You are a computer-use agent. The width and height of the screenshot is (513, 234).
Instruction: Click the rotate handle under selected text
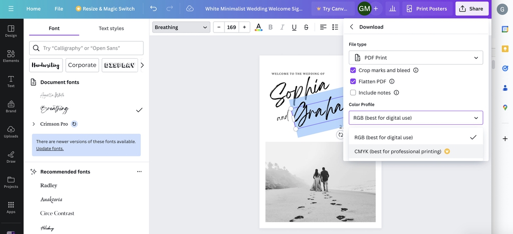tap(340, 134)
